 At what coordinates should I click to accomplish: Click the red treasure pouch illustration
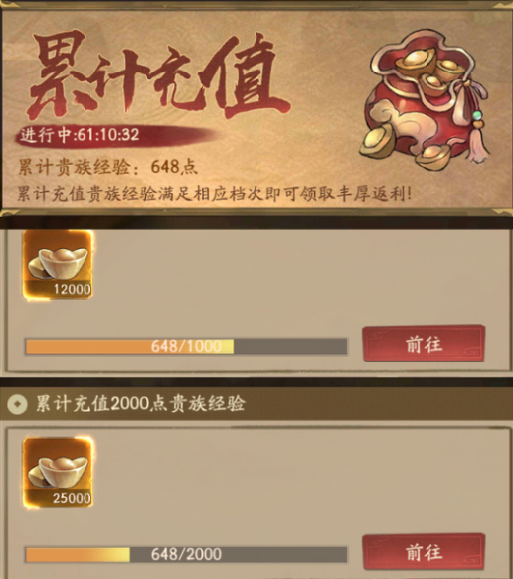pyautogui.click(x=426, y=99)
